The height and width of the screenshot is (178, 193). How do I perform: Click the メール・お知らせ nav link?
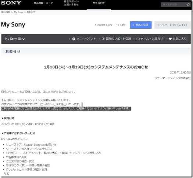[152, 39]
